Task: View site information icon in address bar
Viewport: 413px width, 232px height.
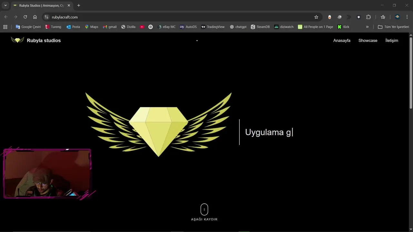Action: (46, 17)
